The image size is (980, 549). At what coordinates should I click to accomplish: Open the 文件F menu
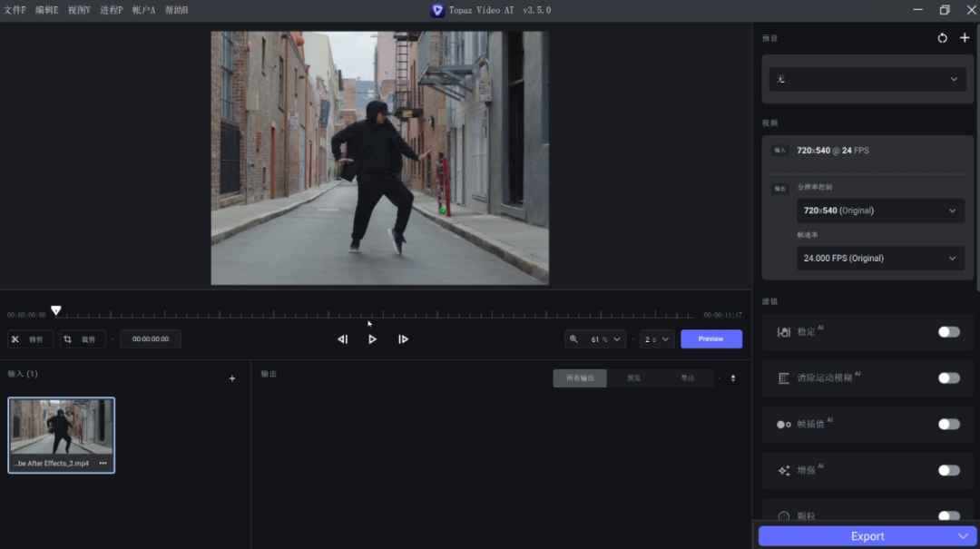click(x=15, y=10)
